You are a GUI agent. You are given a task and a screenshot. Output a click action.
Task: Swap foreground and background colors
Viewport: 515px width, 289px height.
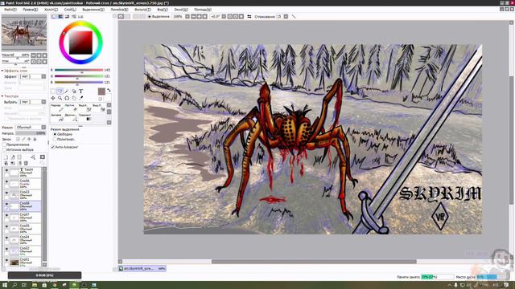click(109, 90)
